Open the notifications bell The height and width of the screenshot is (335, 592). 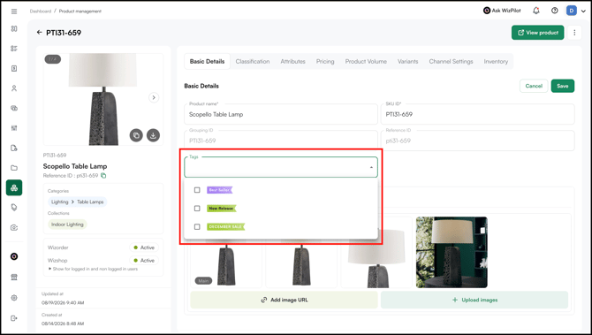[x=535, y=11]
